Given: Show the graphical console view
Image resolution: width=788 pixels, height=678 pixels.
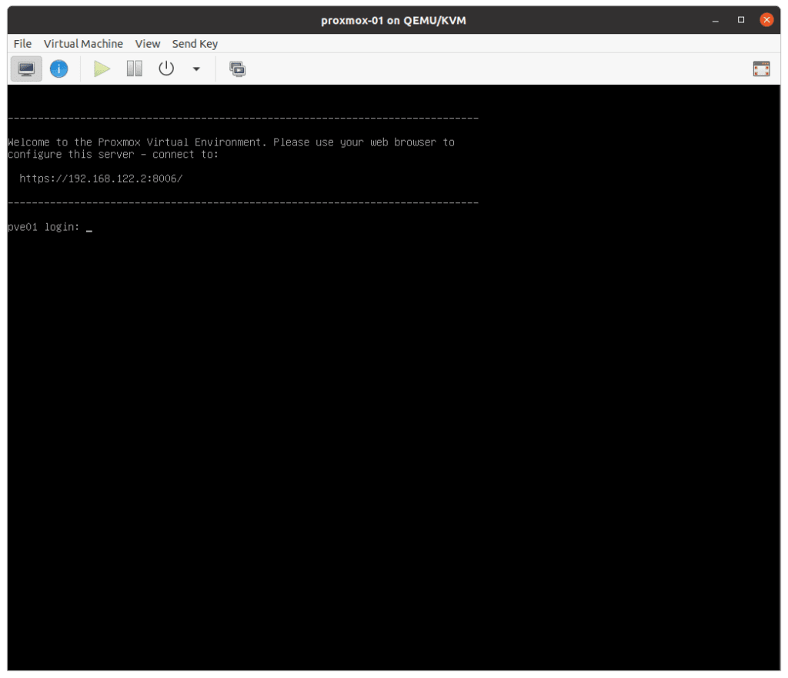Looking at the screenshot, I should 26,68.
